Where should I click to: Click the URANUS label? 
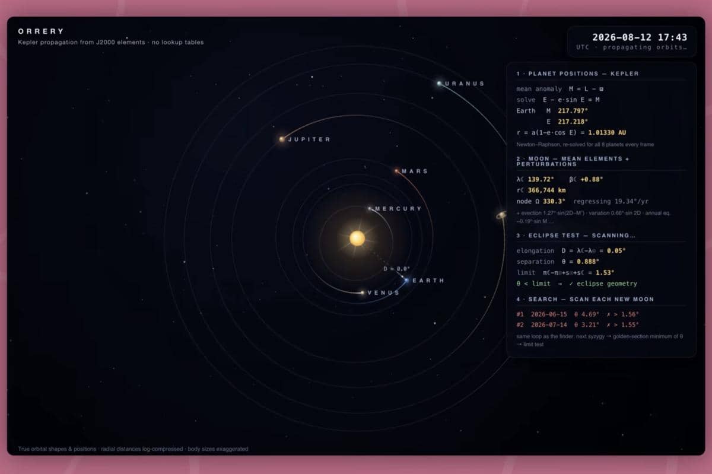pyautogui.click(x=465, y=84)
